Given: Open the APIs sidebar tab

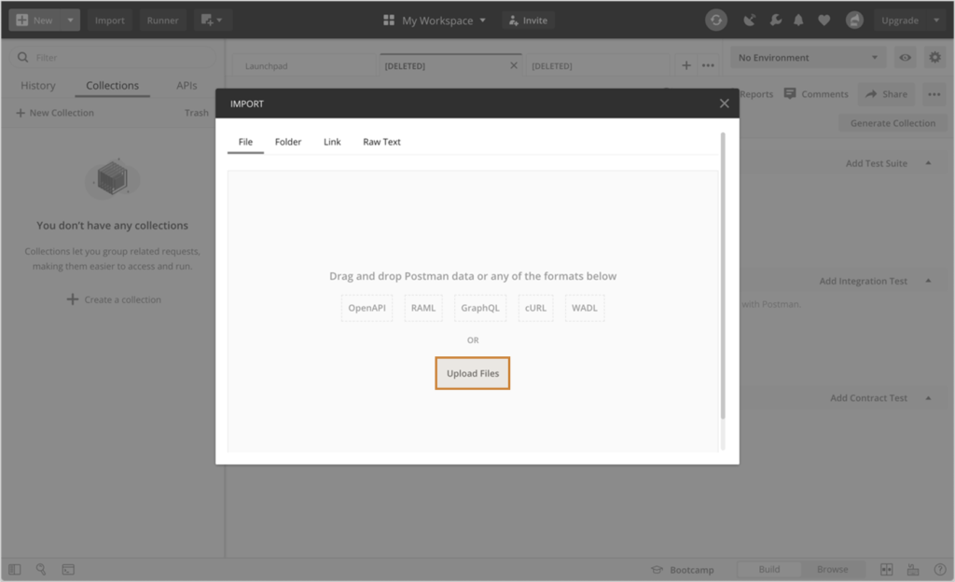Looking at the screenshot, I should click(187, 86).
